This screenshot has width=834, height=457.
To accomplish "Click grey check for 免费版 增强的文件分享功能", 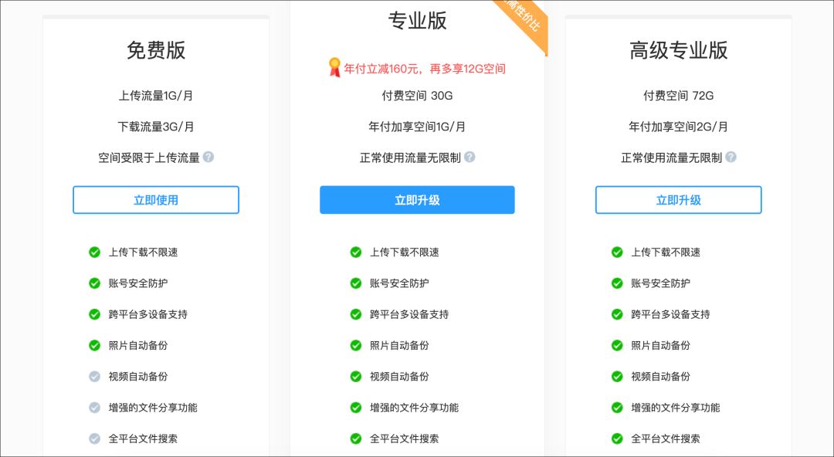I will [x=94, y=408].
